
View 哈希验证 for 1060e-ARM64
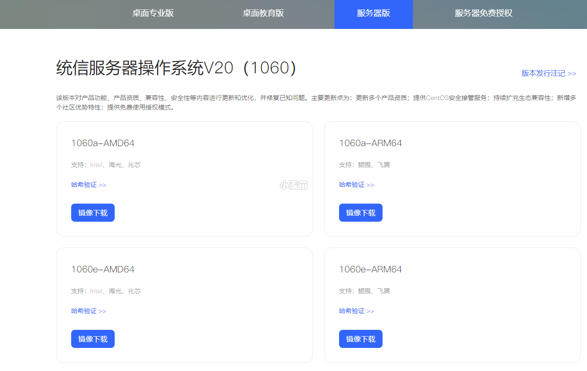click(356, 311)
